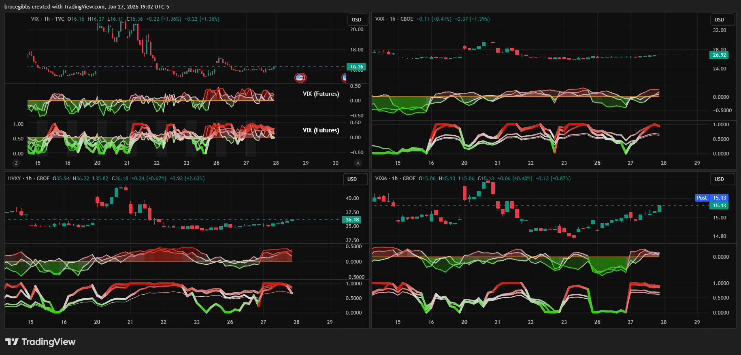Screen dimensions: 741x355
Task: Open the USD currency selector on VXX chart
Action: click(x=719, y=20)
